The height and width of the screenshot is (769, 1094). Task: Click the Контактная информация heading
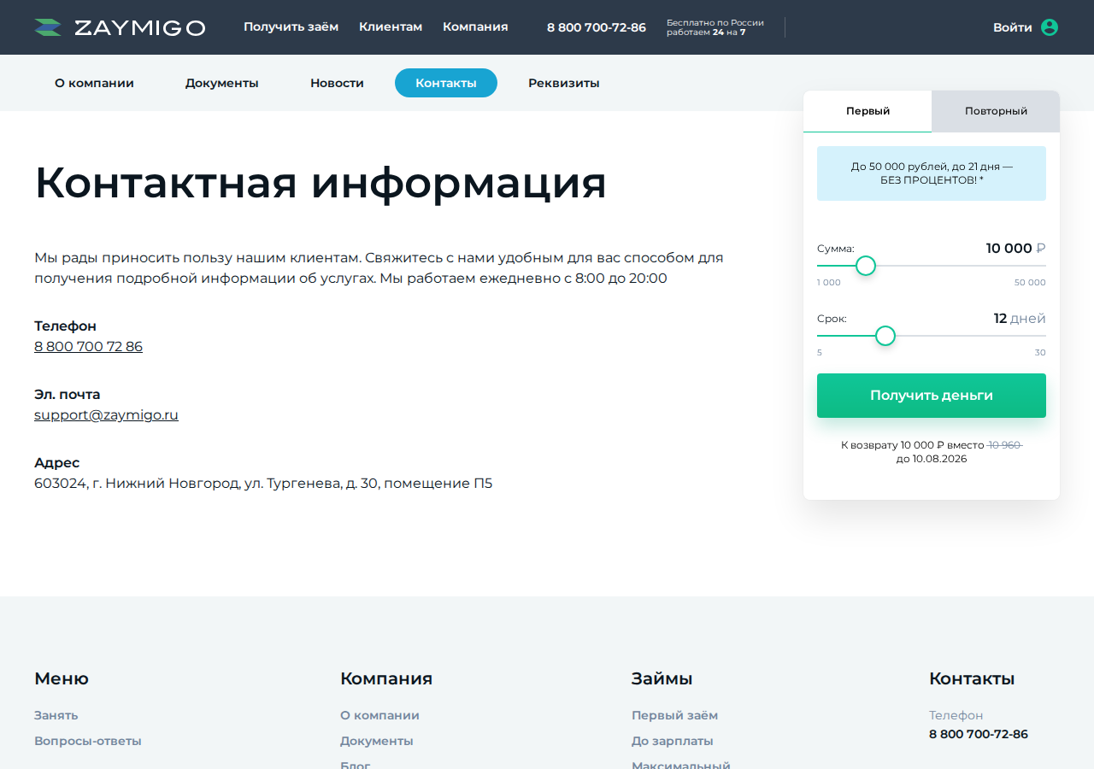(321, 182)
